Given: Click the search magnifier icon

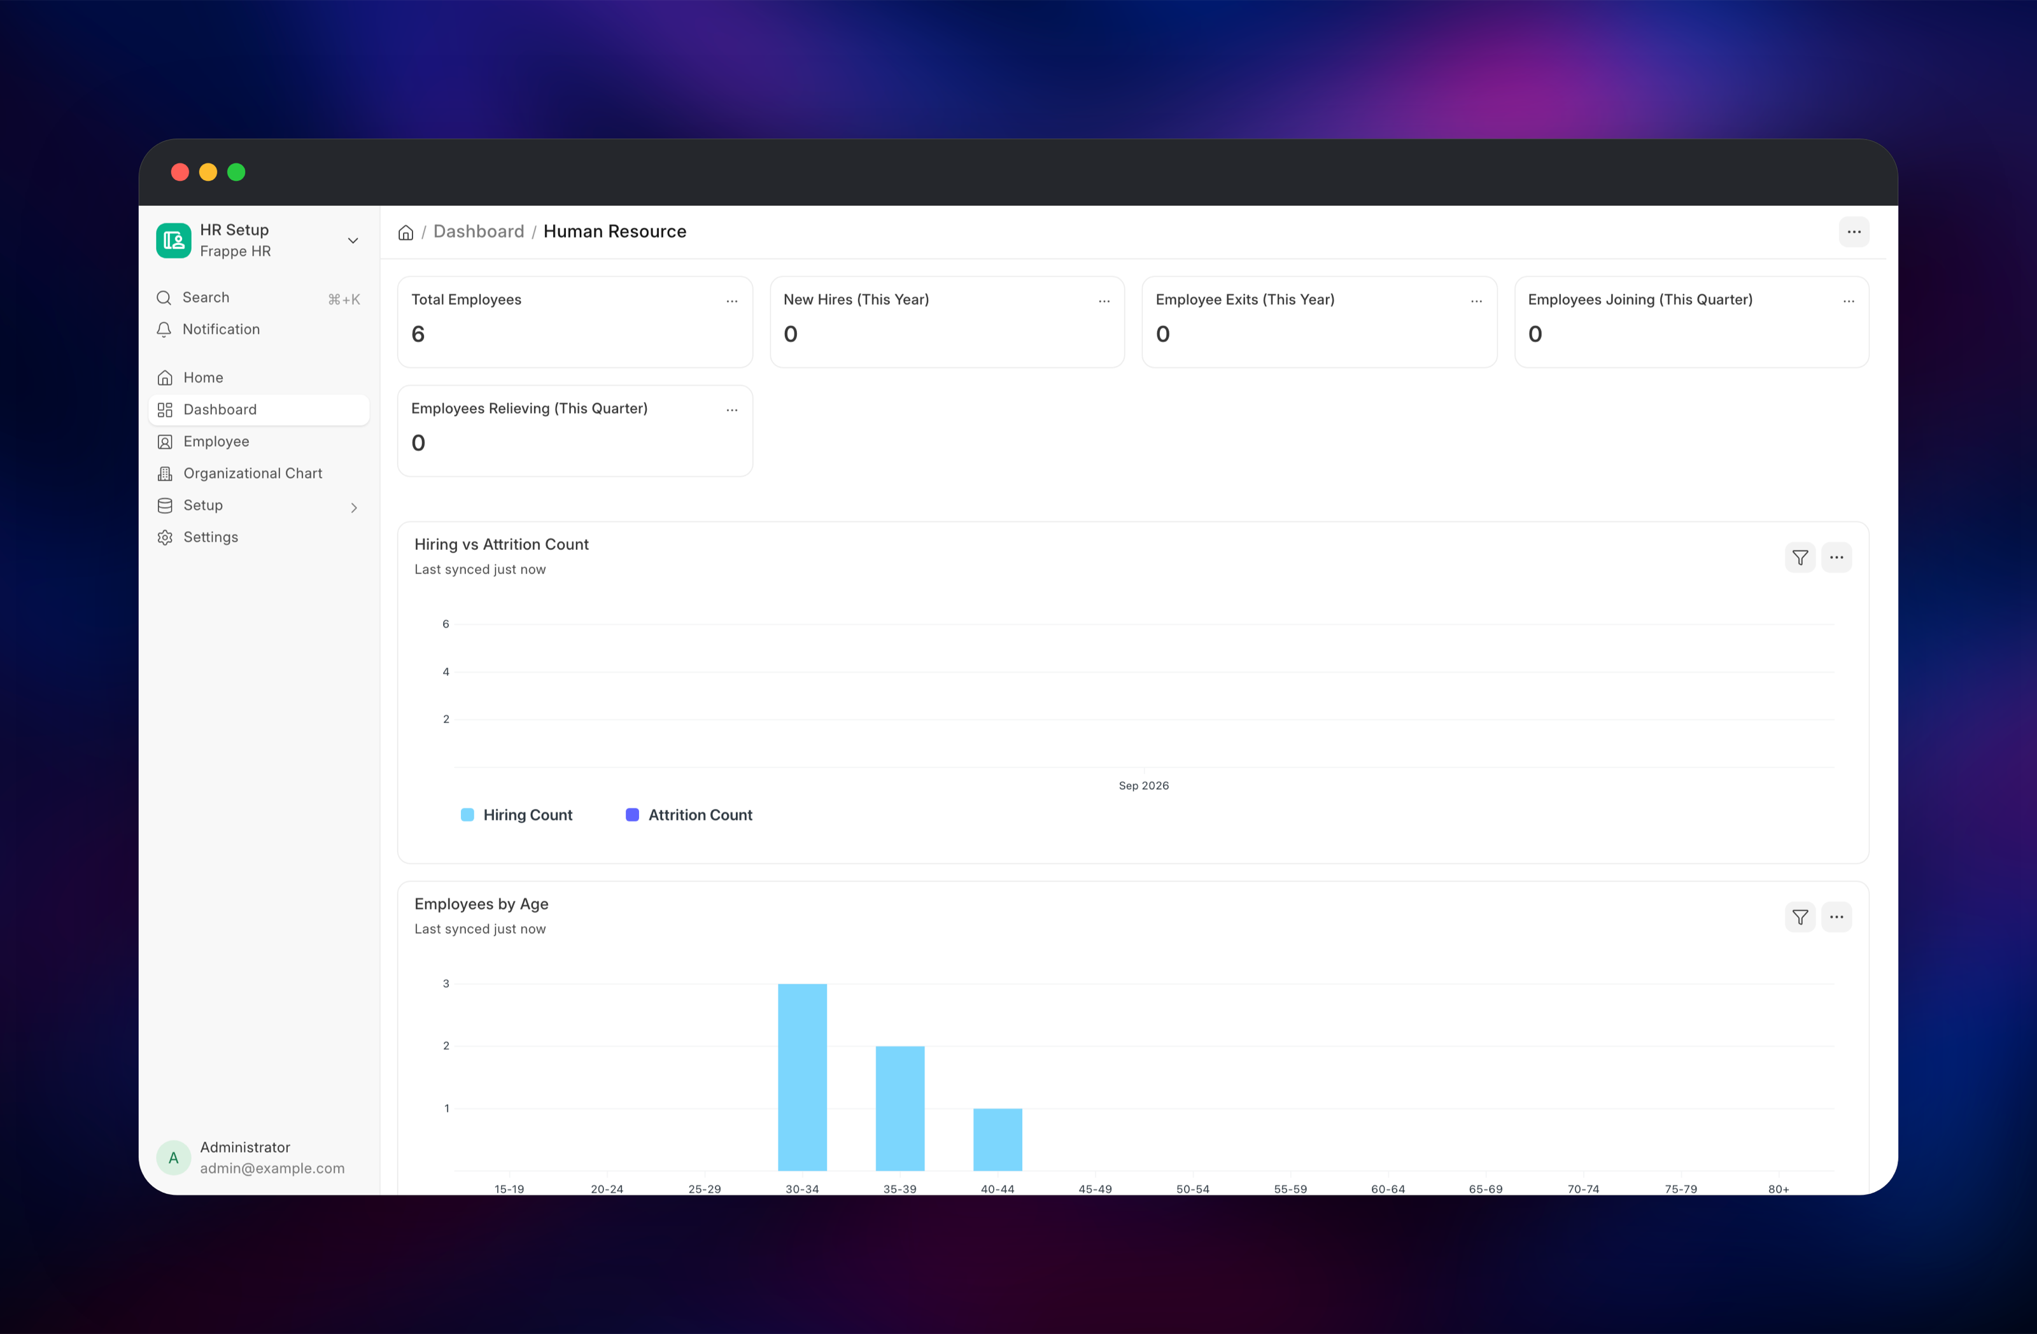Looking at the screenshot, I should pyautogui.click(x=164, y=298).
